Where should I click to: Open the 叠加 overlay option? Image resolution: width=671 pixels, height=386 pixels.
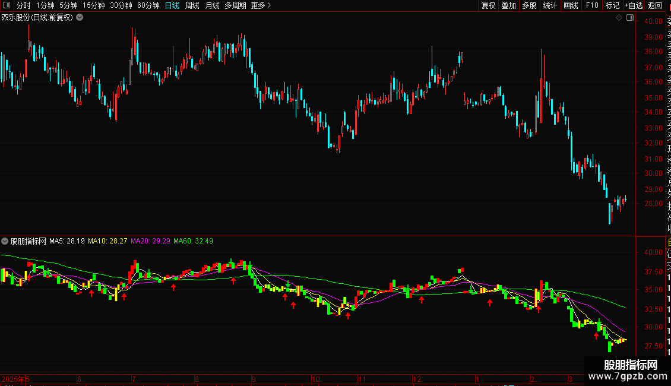(508, 5)
